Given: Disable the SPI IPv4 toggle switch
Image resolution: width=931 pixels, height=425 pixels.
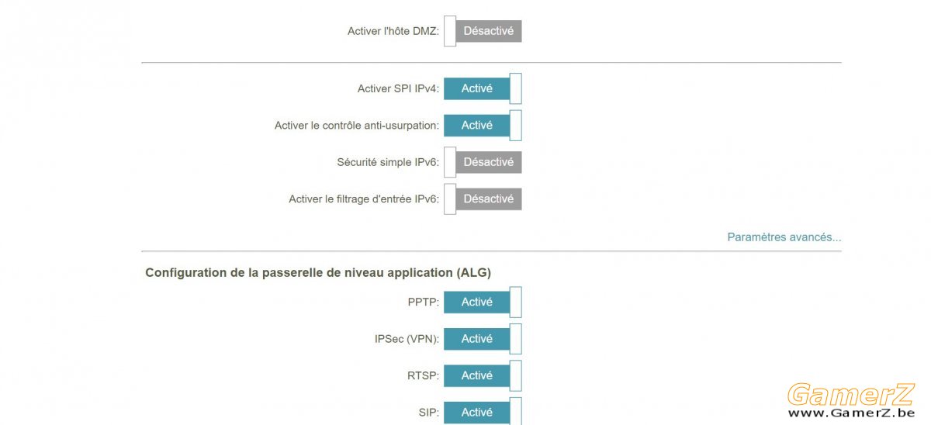Looking at the screenshot, I should (x=483, y=88).
